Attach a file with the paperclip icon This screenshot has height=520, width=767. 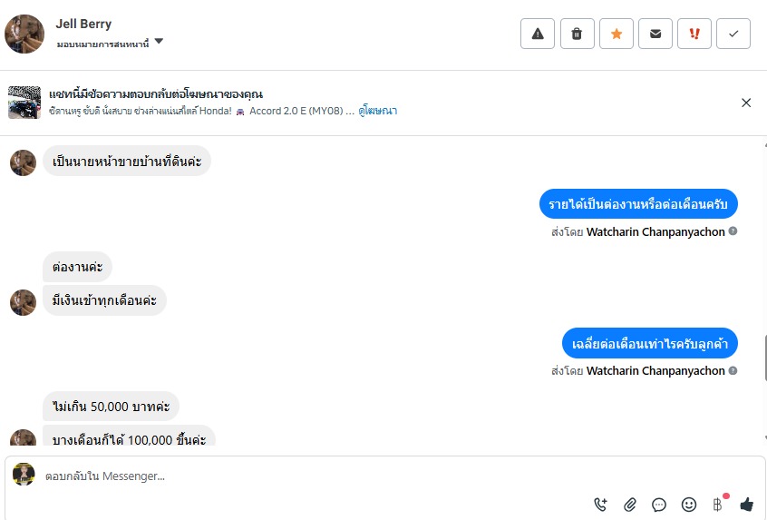click(630, 504)
